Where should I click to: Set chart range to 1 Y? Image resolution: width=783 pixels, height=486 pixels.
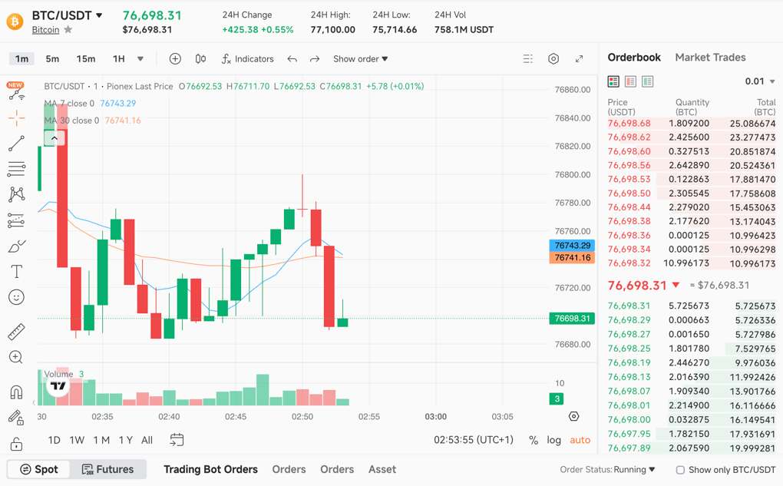[x=125, y=440]
